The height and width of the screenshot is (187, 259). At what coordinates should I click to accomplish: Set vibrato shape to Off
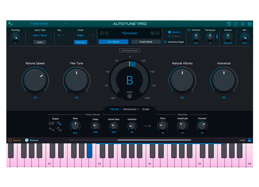click(x=51, y=123)
